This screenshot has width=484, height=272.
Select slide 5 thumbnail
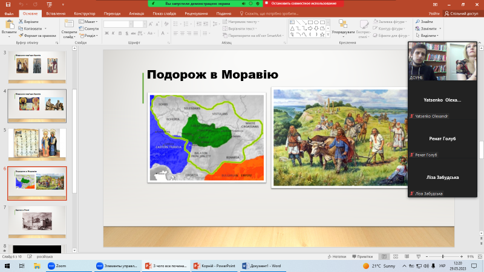[37, 144]
